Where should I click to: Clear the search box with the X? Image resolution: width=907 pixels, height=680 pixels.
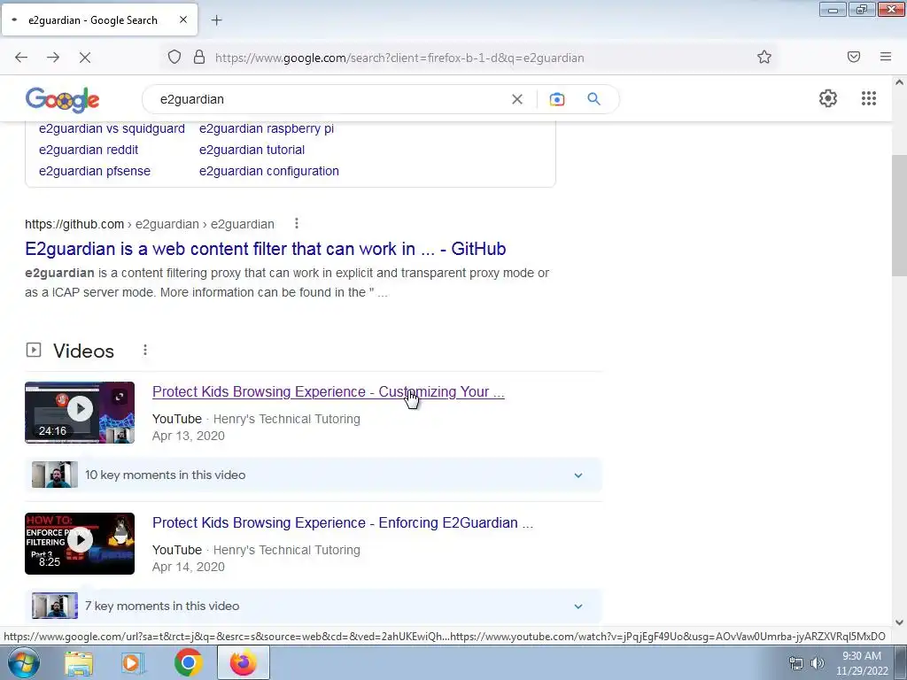pyautogui.click(x=517, y=99)
